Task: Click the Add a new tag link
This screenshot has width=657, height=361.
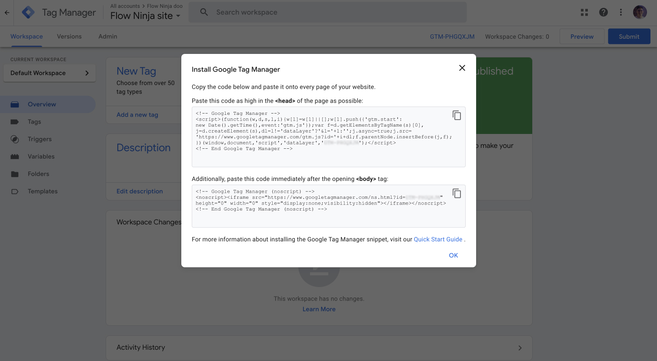Action: tap(137, 115)
